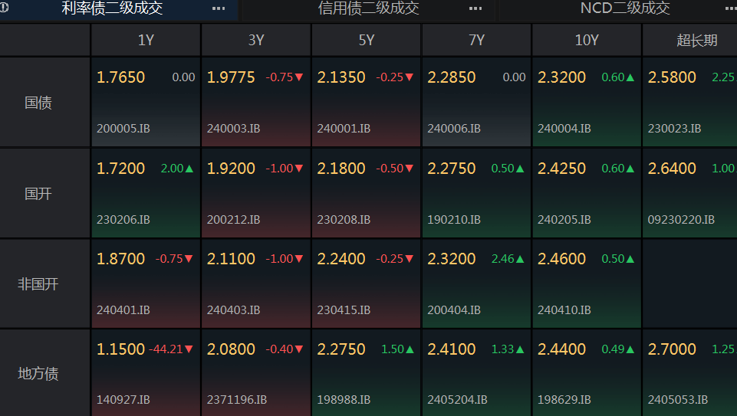Click bond code 240004.IB

(564, 128)
